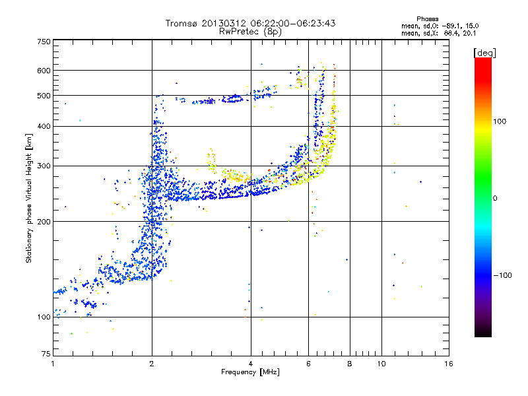The image size is (528, 396).
Task: Click the x-axis tick label '8'
Action: click(x=350, y=364)
